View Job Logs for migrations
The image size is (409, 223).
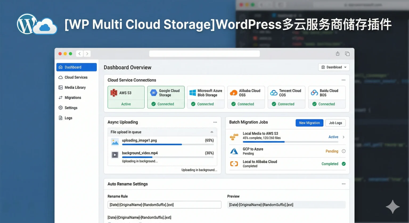click(335, 123)
